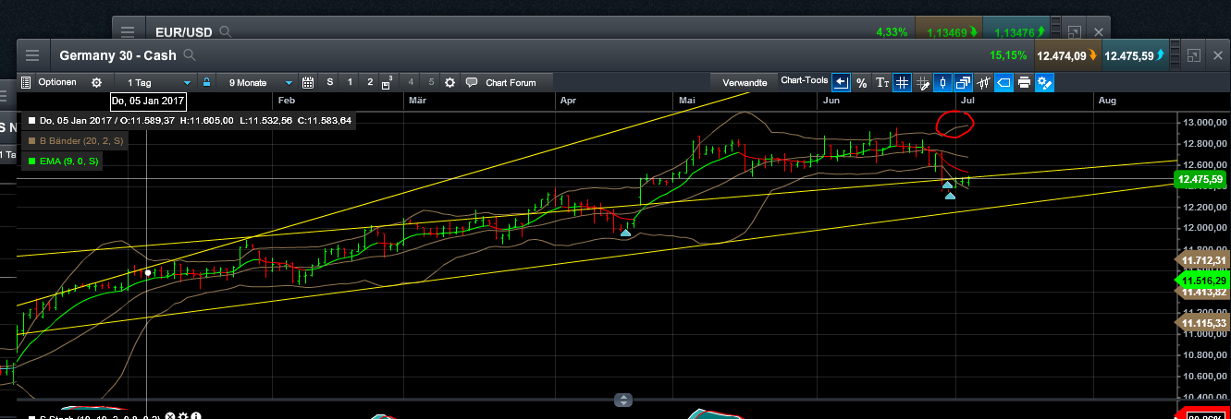Detach the Germany 30 window
This screenshot has height=419, width=1231.
click(1192, 55)
